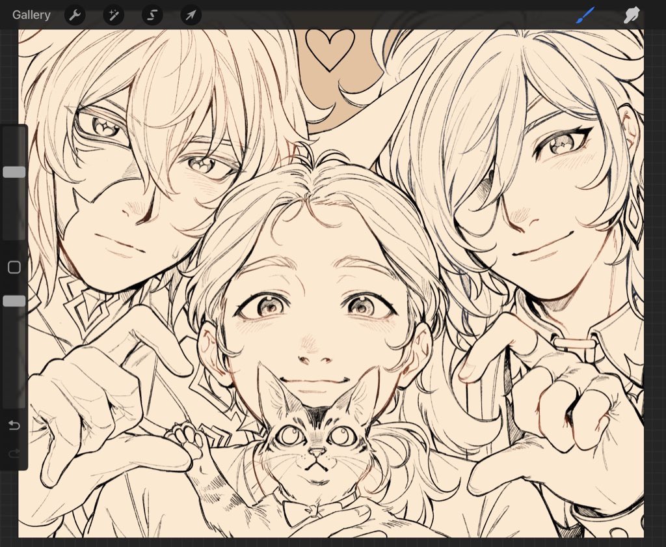Image resolution: width=666 pixels, height=547 pixels.
Task: Open the Actions menu with the wrench icon
Action: [x=75, y=14]
